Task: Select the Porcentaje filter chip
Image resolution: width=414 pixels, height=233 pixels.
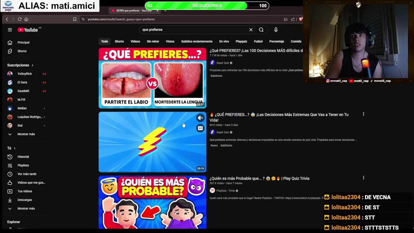Action: 277,41
